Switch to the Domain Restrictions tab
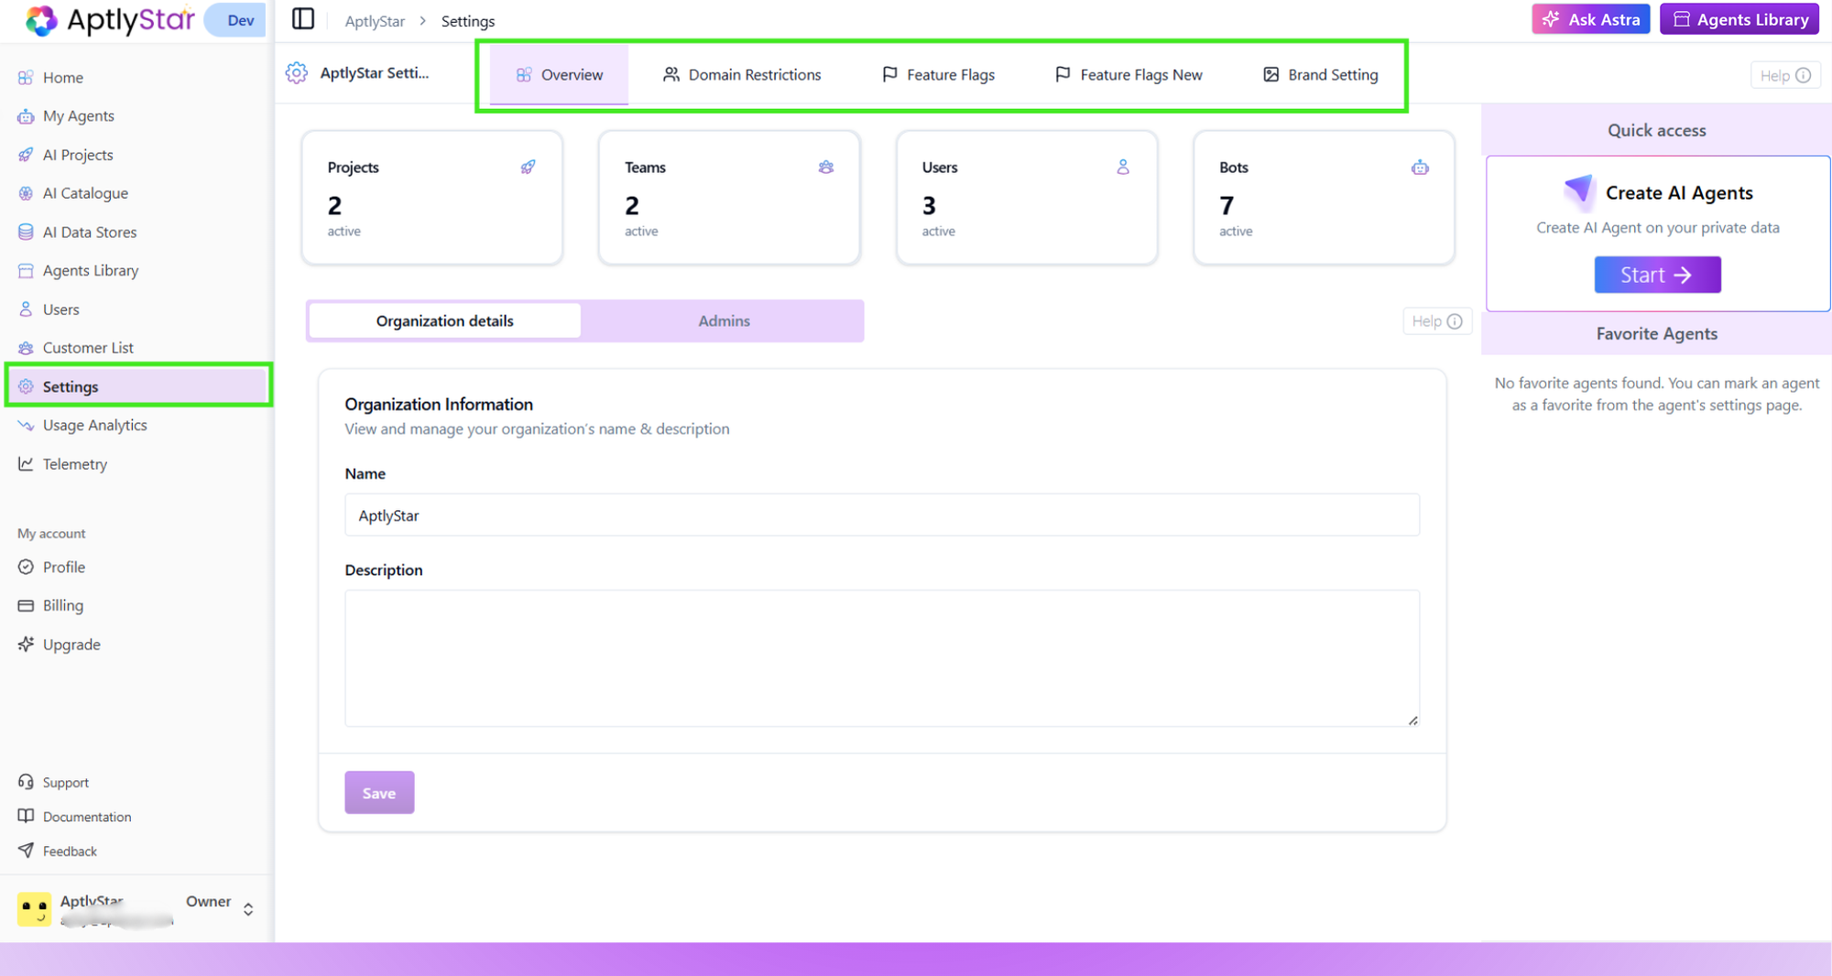 (x=753, y=74)
